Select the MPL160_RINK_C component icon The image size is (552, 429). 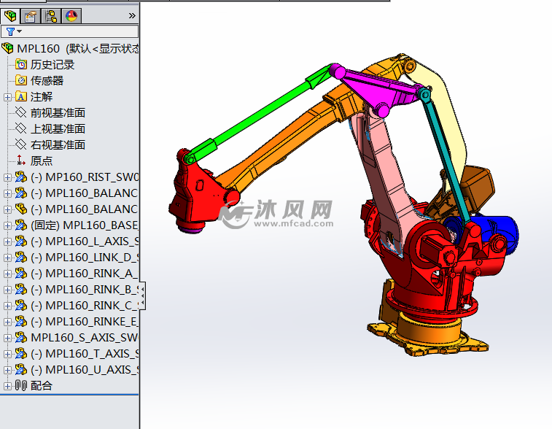[x=21, y=306]
